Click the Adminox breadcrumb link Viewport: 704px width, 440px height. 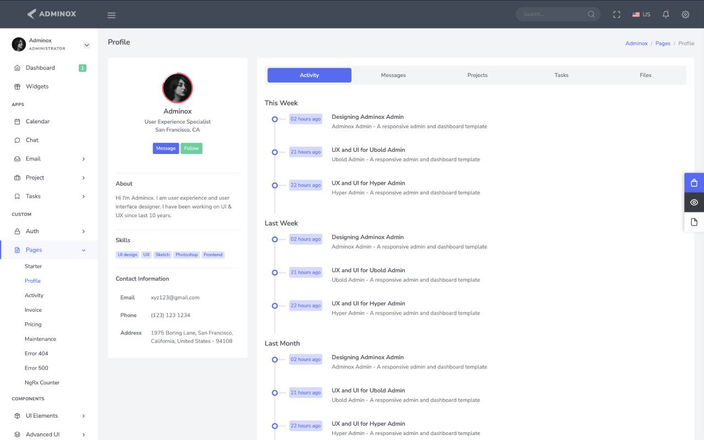[x=636, y=43]
